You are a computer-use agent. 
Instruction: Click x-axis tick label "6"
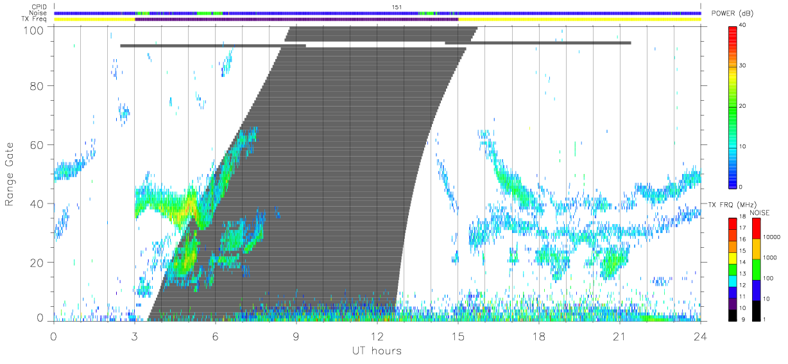pos(215,336)
